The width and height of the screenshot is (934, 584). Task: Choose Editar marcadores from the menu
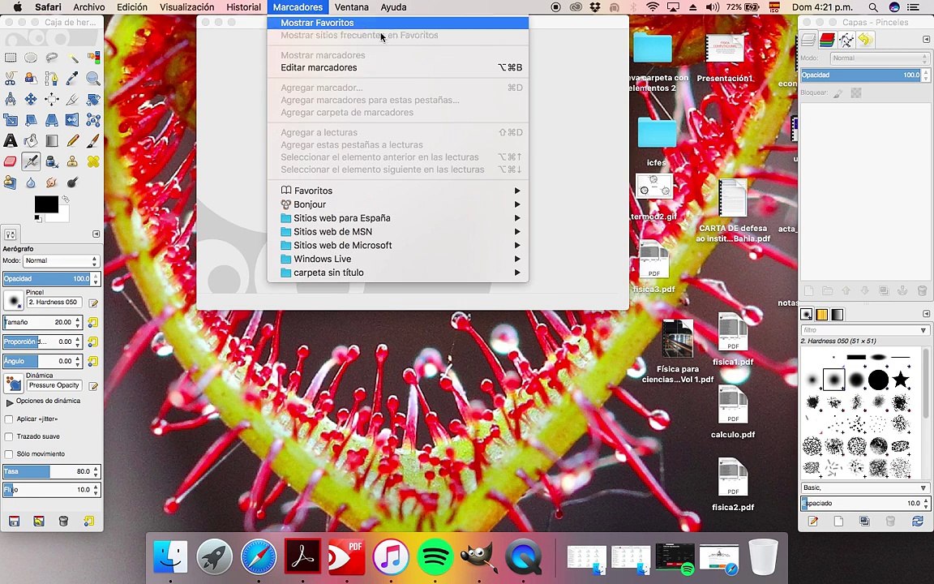coord(398,67)
